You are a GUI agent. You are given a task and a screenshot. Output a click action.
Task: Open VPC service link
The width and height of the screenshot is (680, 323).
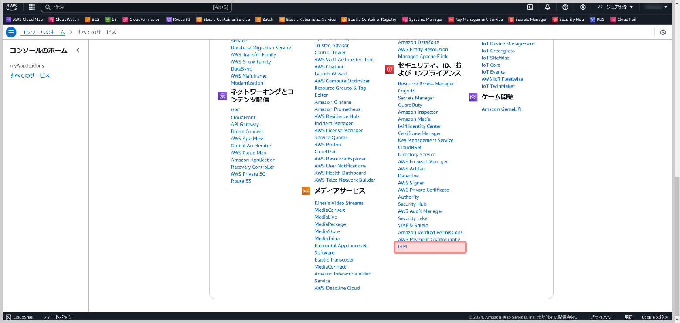pyautogui.click(x=235, y=110)
